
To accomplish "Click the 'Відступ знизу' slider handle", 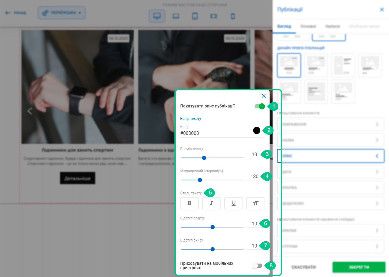I will point(213,249).
